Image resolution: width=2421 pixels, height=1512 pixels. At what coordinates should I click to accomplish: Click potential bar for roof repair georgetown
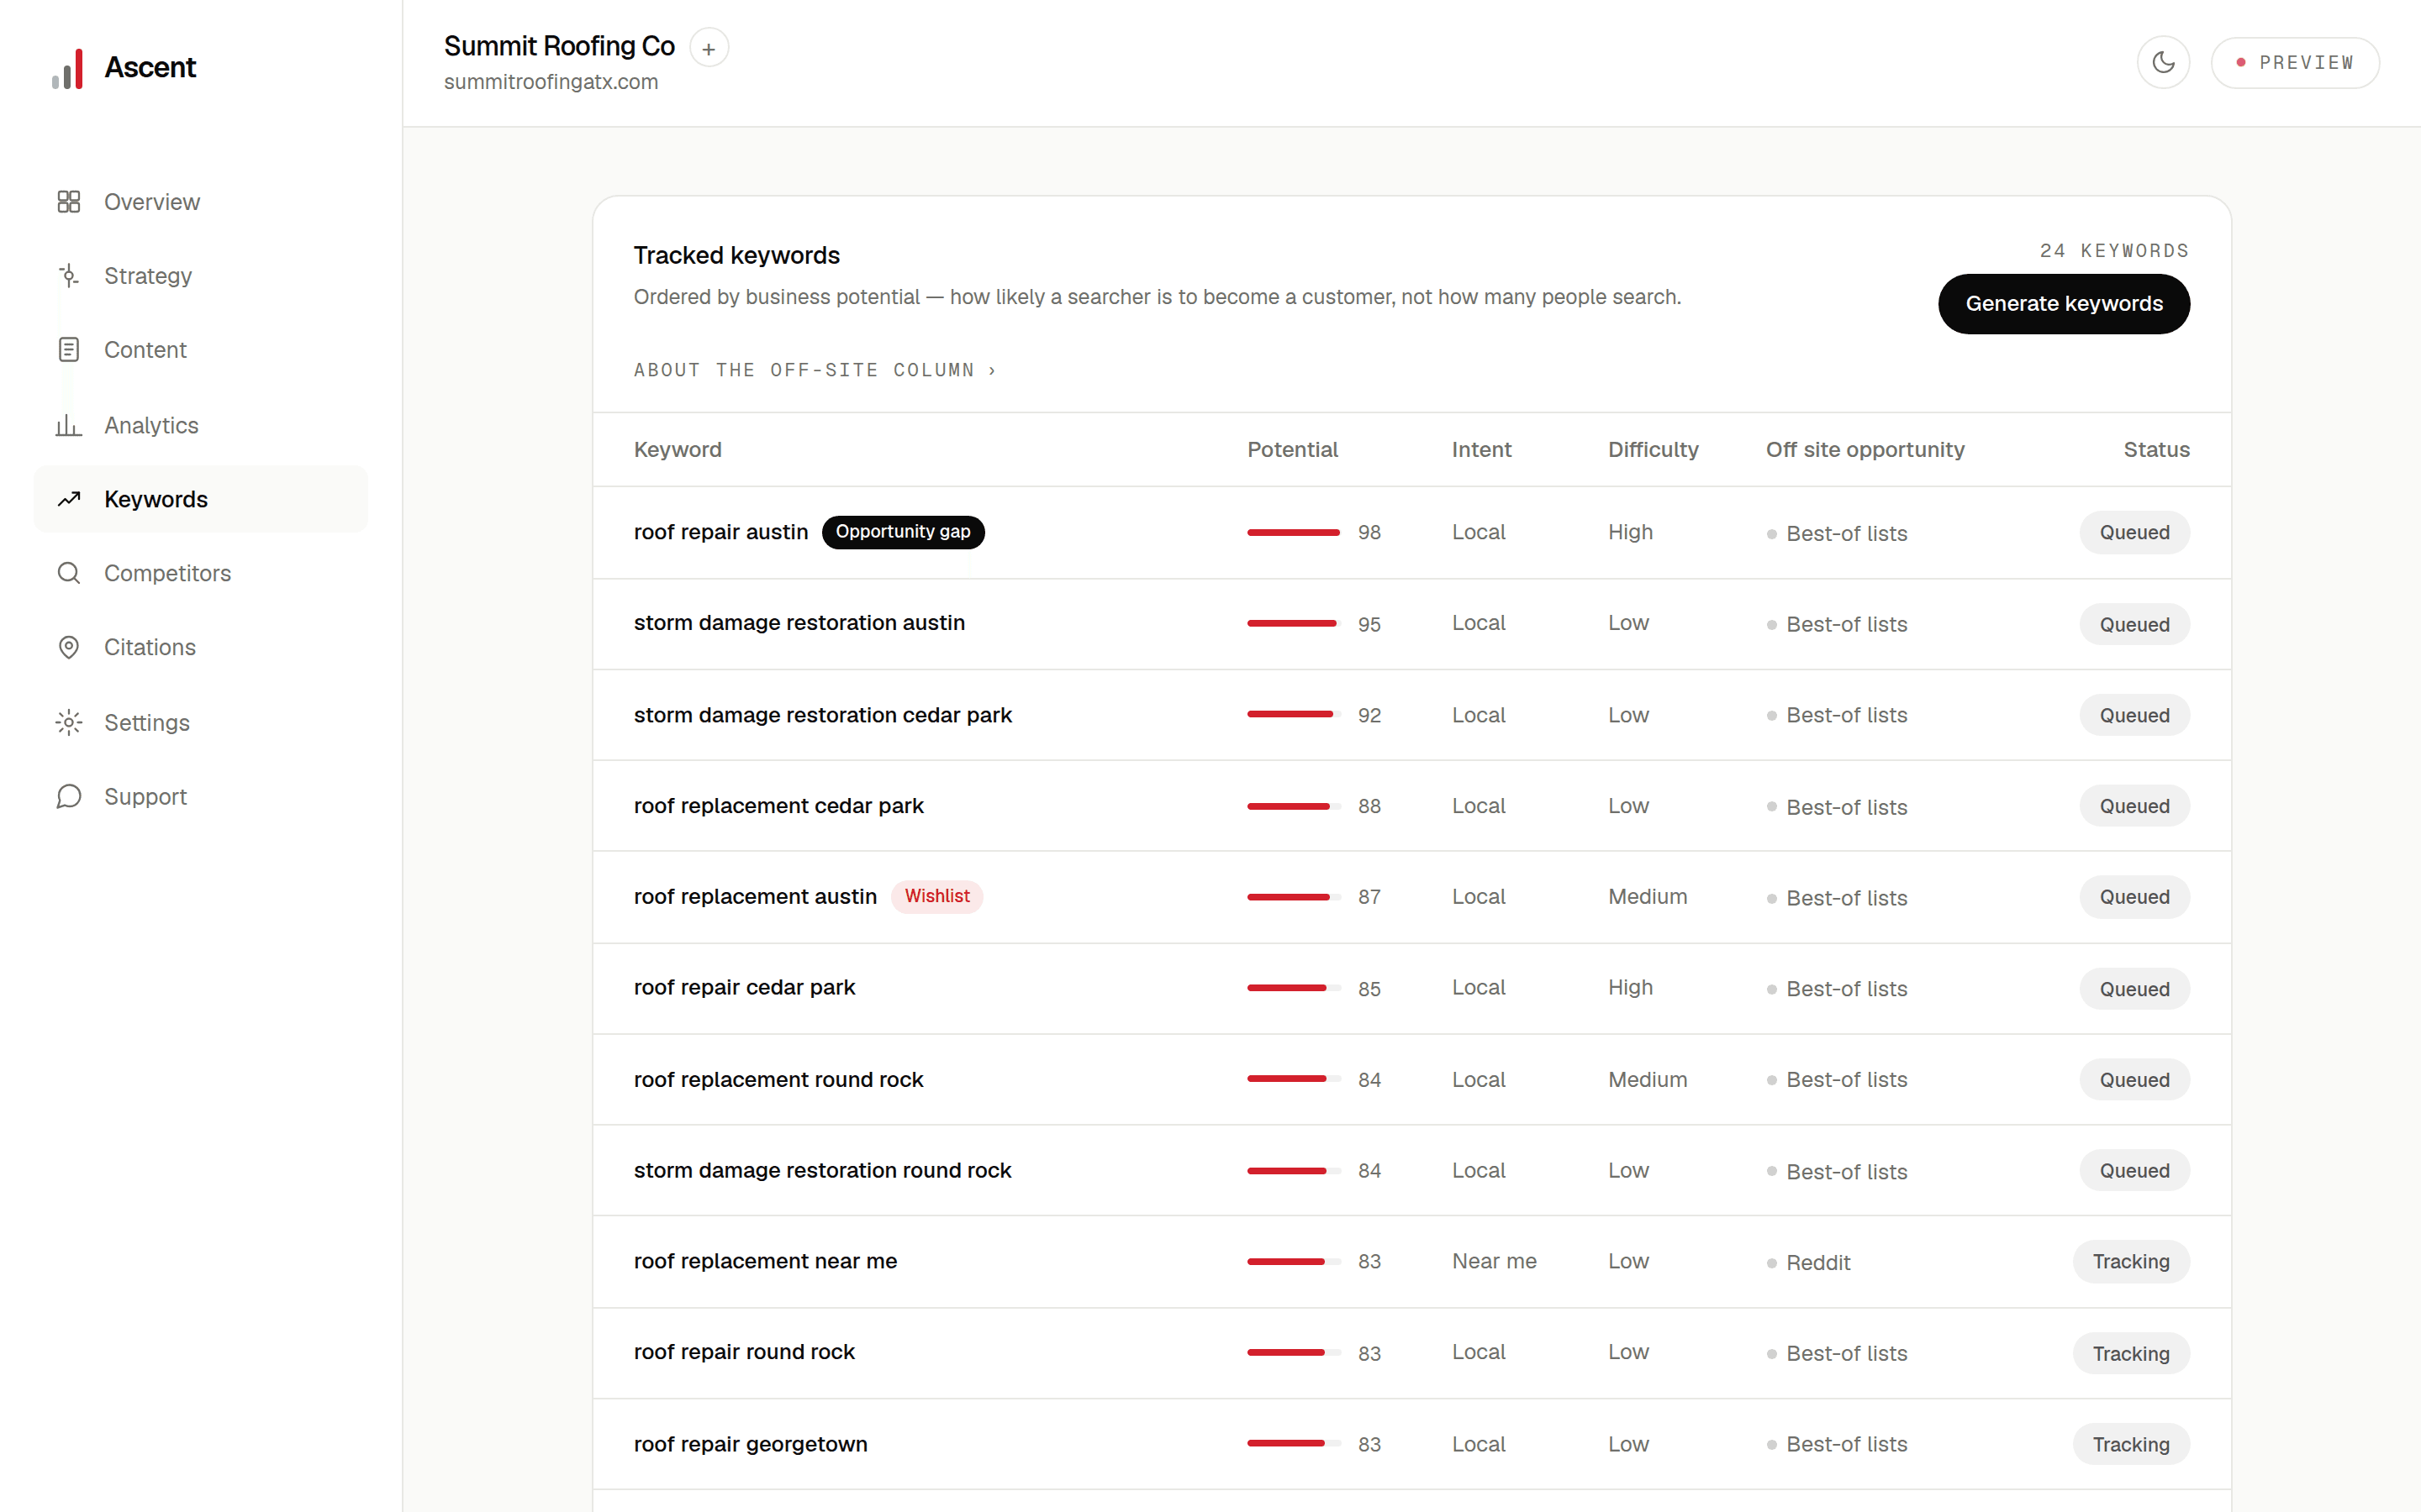point(1294,1443)
